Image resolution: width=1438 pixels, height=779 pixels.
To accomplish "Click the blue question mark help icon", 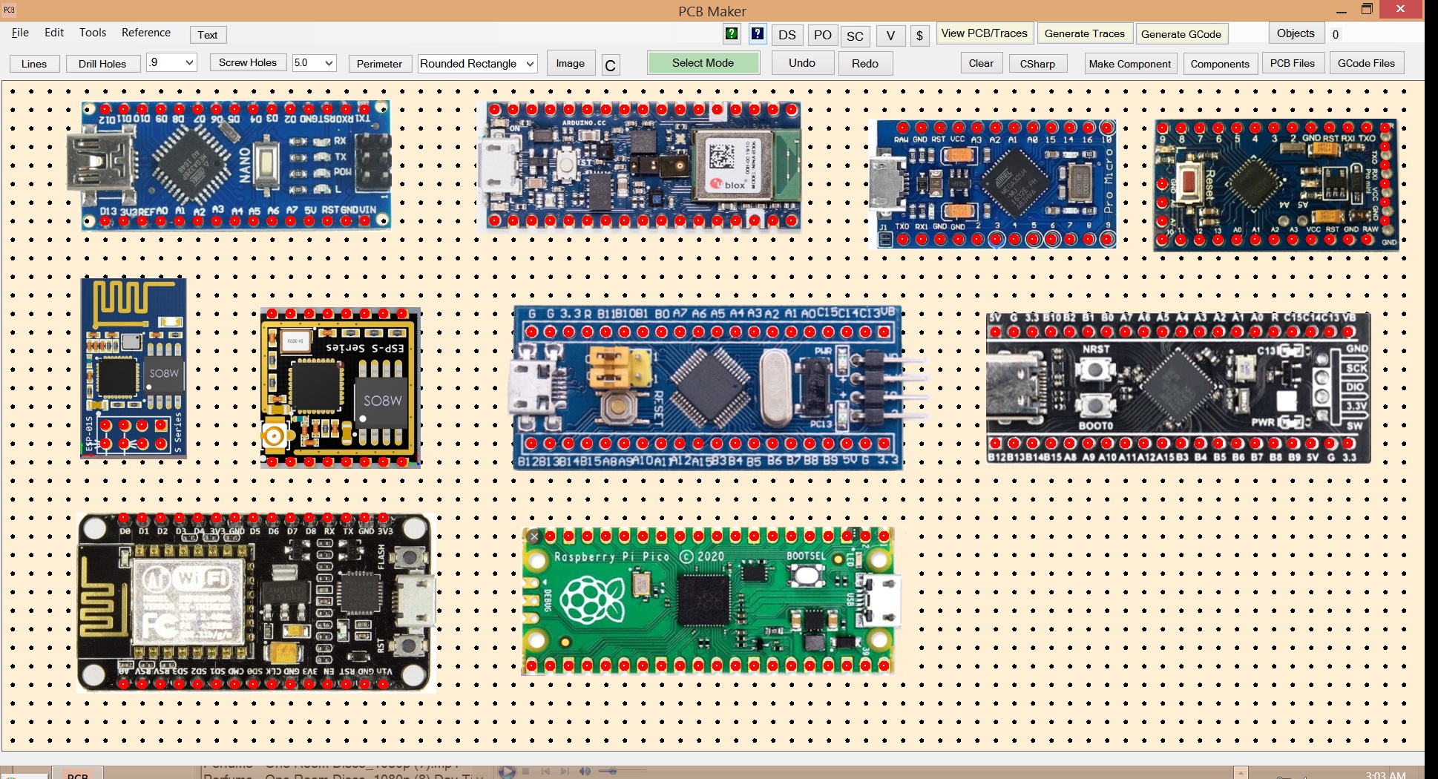I will [x=757, y=34].
